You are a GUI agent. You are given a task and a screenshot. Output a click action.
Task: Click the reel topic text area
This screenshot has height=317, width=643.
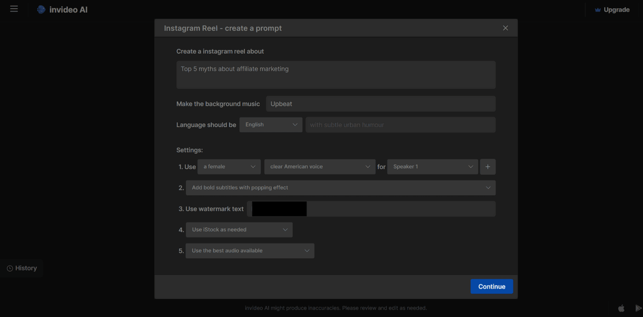click(336, 75)
